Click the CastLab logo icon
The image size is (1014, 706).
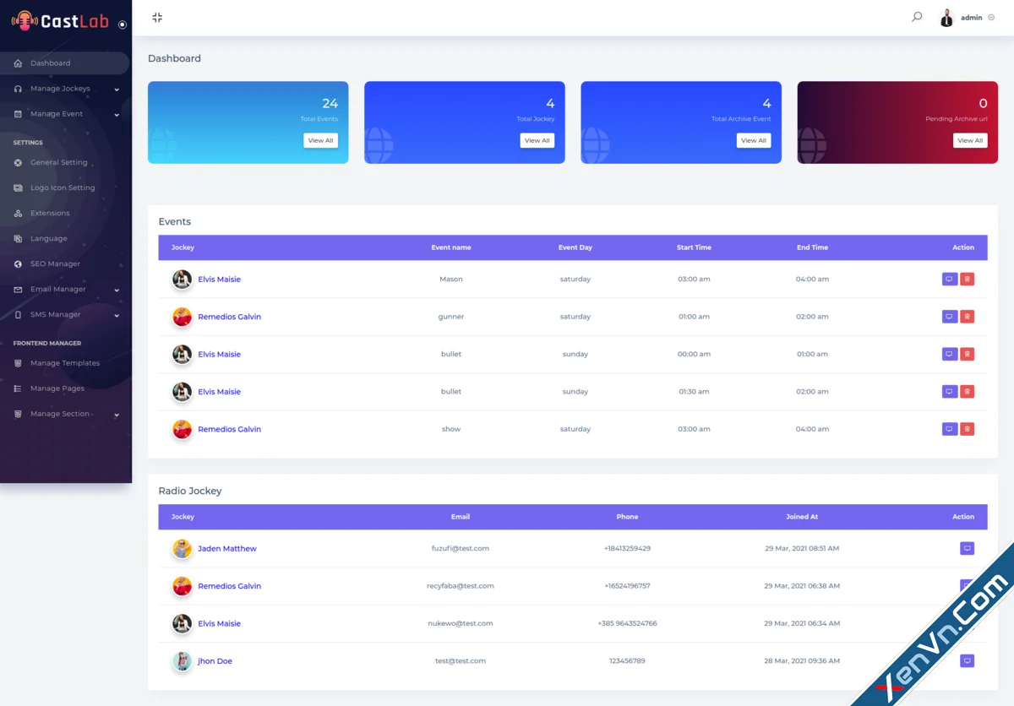[x=25, y=21]
